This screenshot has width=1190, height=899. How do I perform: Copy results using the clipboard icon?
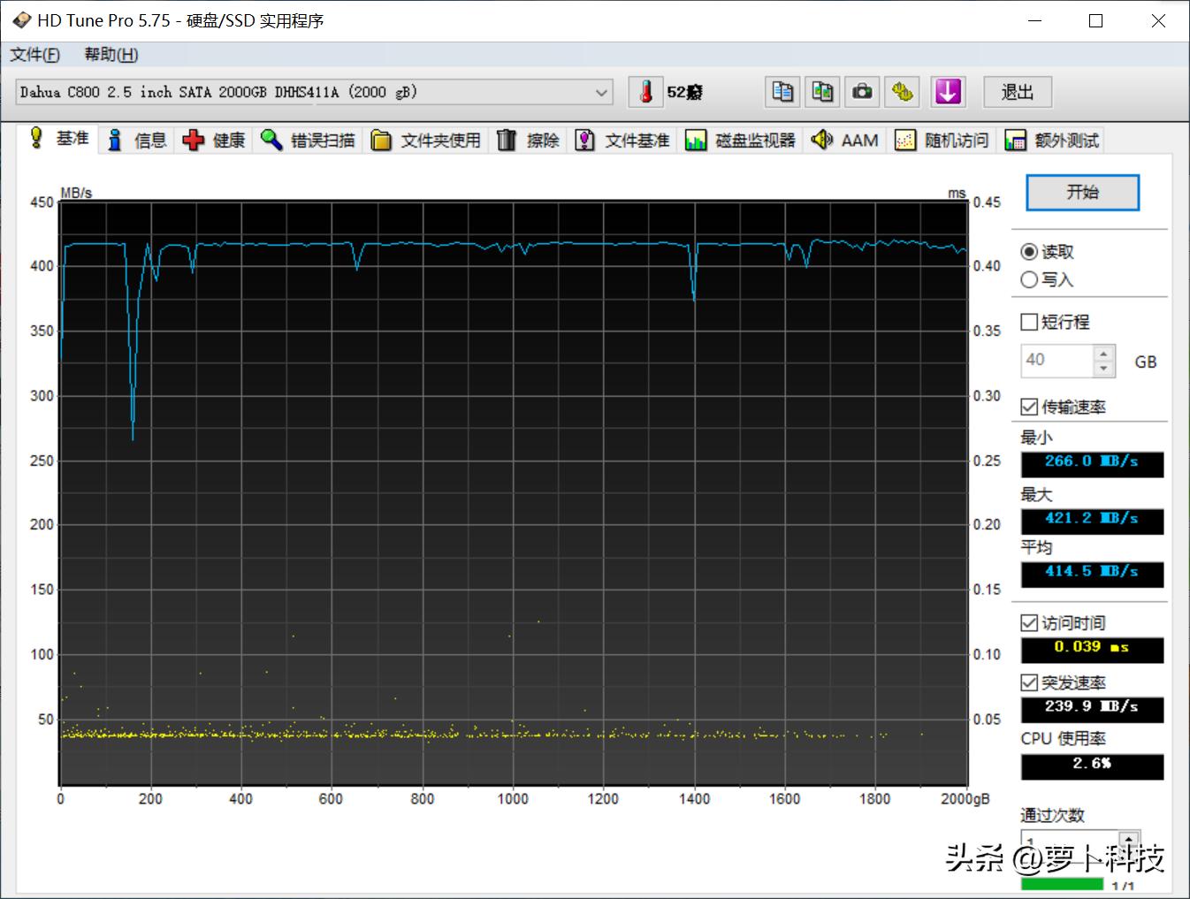[x=782, y=91]
